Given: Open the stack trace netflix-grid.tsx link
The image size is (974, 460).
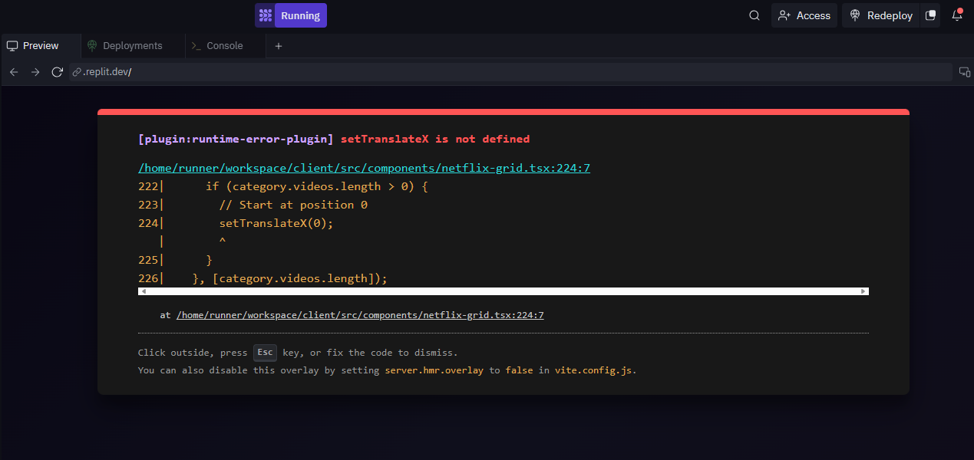Looking at the screenshot, I should tap(360, 315).
